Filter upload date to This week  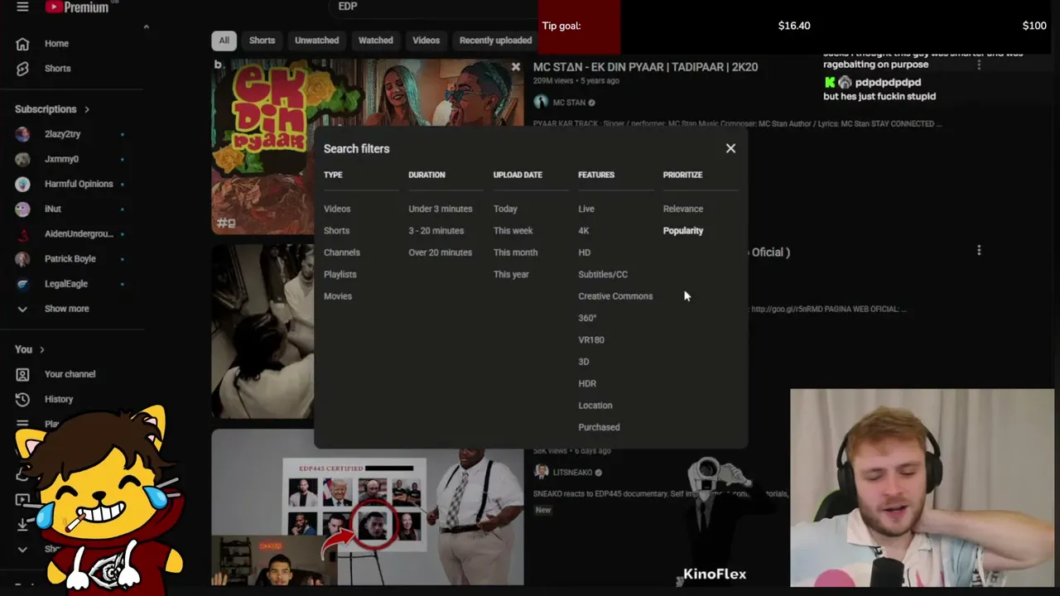click(x=513, y=230)
